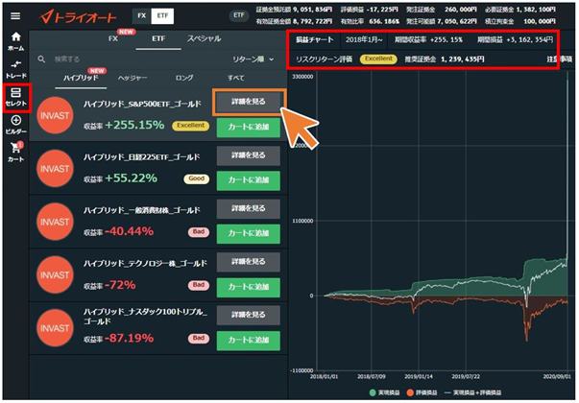The width and height of the screenshot is (579, 403).
Task: Click INVAST logo of 日経225ETF strategy
Action: 55,168
